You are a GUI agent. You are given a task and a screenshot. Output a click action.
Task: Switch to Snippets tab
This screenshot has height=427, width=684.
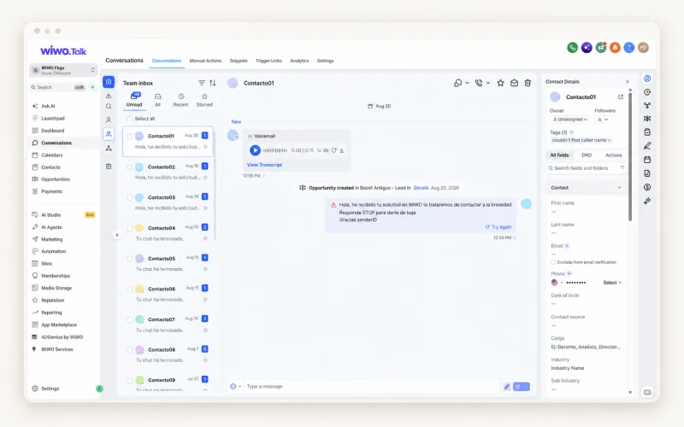coord(239,61)
